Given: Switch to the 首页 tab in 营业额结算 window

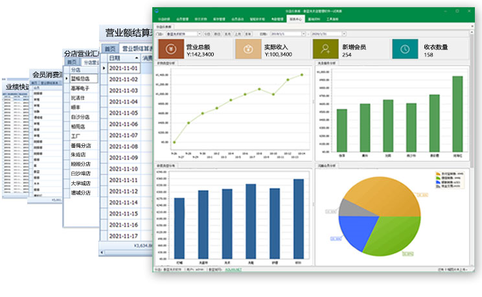Looking at the screenshot, I should (x=111, y=49).
